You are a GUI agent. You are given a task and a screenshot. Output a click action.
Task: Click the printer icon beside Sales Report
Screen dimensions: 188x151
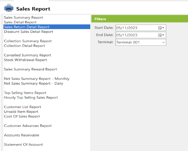coord(9,8)
